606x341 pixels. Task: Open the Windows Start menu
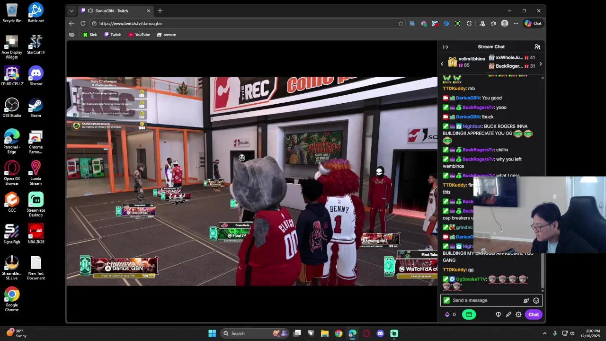point(212,333)
